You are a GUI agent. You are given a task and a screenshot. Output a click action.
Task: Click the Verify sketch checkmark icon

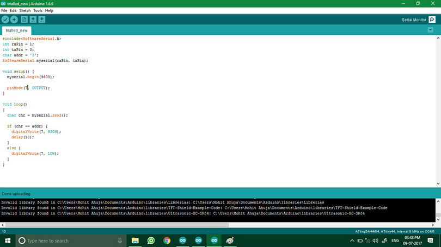5,20
